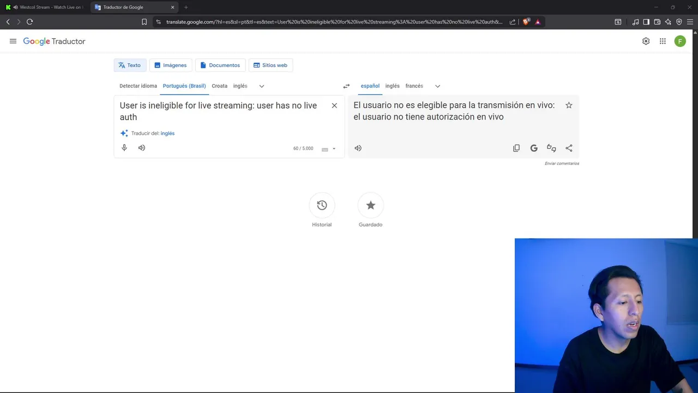
Task: Switch to Imágenes translation mode
Action: pyautogui.click(x=171, y=65)
